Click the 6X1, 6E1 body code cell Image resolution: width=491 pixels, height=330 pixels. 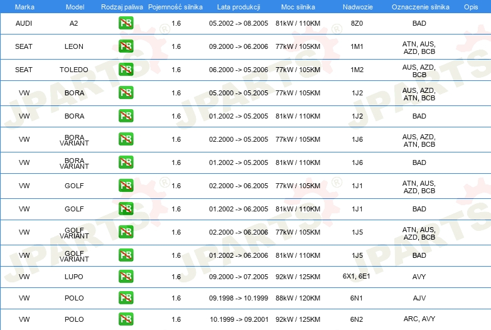pos(357,276)
